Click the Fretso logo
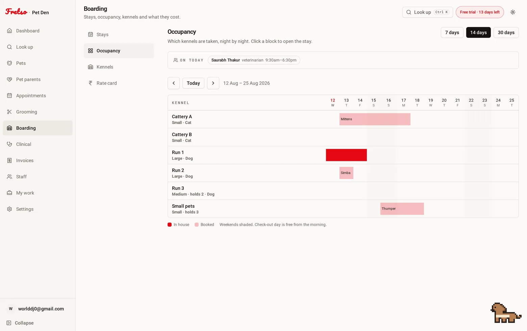Screen dimensions: 527x331 [16, 12]
